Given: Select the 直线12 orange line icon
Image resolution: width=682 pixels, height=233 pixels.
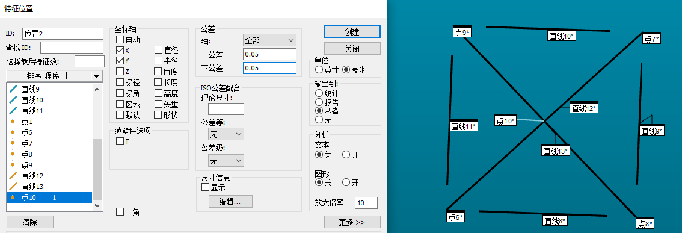Looking at the screenshot, I should (13, 176).
